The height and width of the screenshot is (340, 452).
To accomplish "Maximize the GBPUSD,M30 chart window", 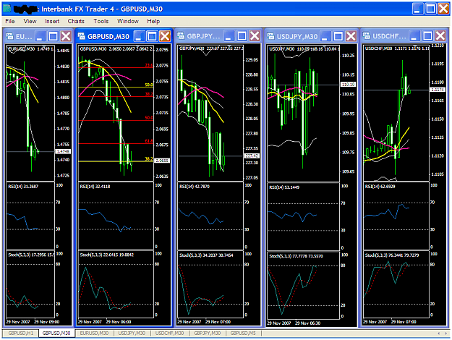I will pos(152,36).
